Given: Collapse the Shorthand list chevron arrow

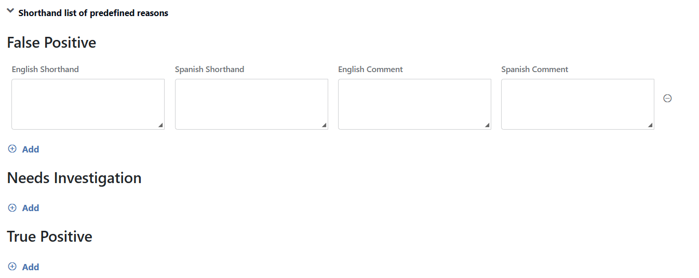Looking at the screenshot, I should 10,11.
